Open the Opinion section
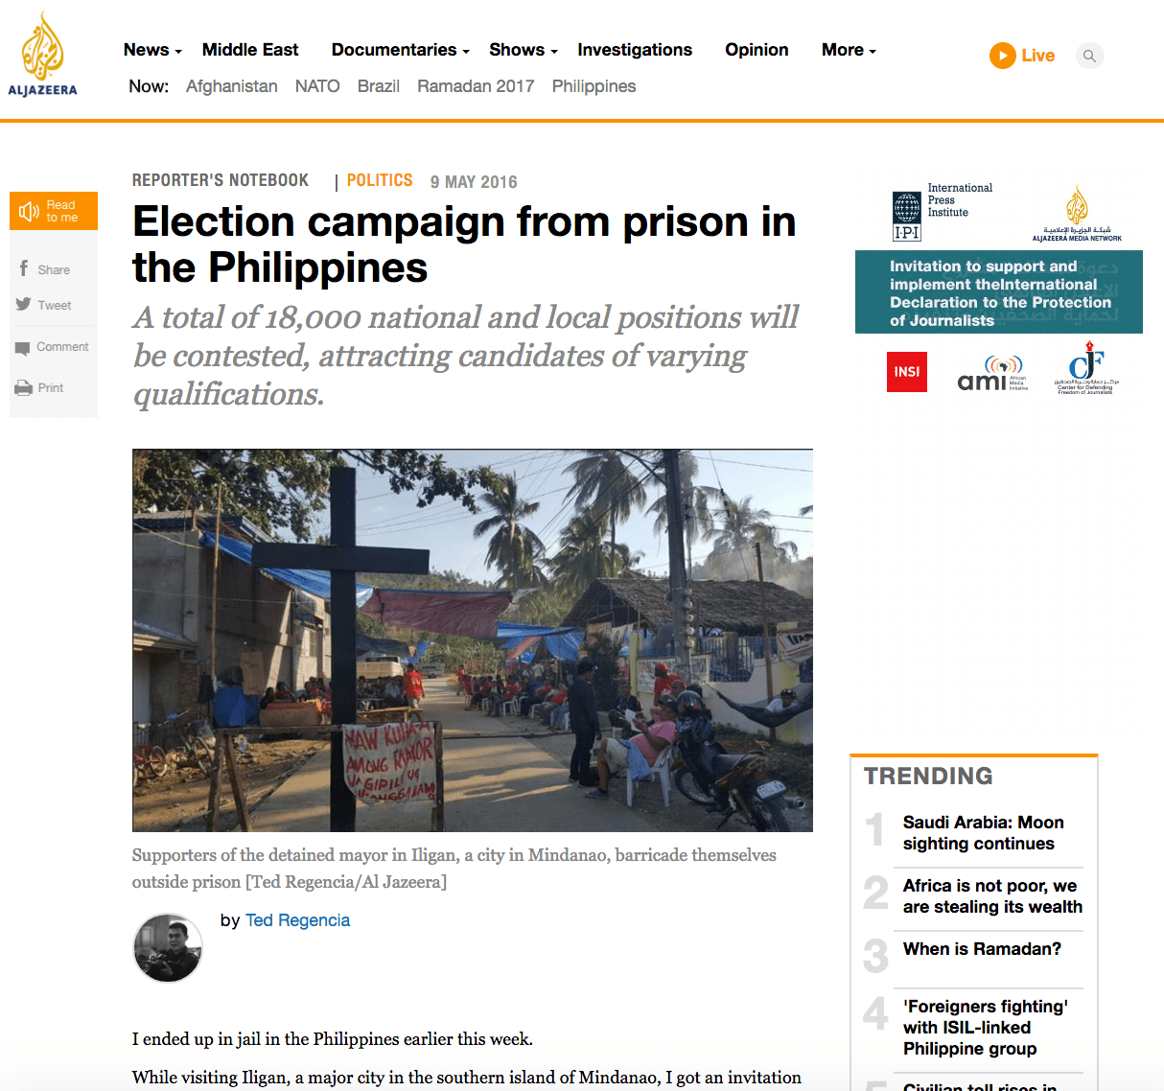 [x=757, y=50]
